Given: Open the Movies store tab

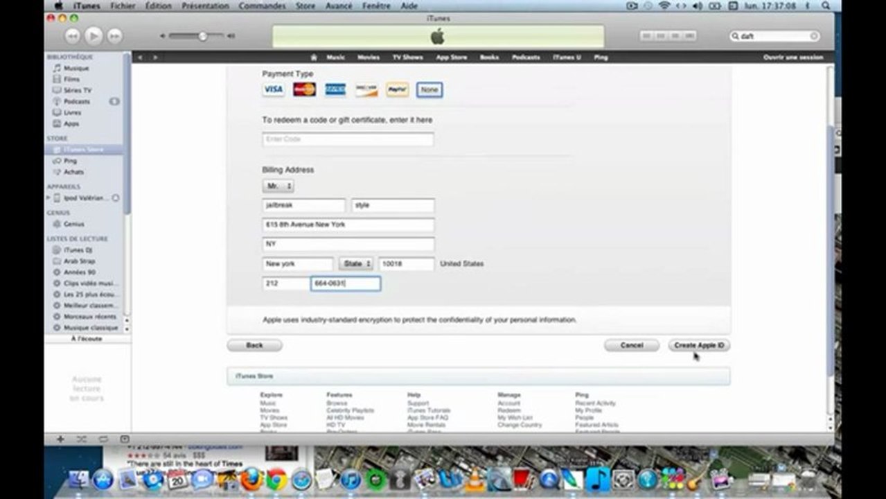Looking at the screenshot, I should pos(369,58).
